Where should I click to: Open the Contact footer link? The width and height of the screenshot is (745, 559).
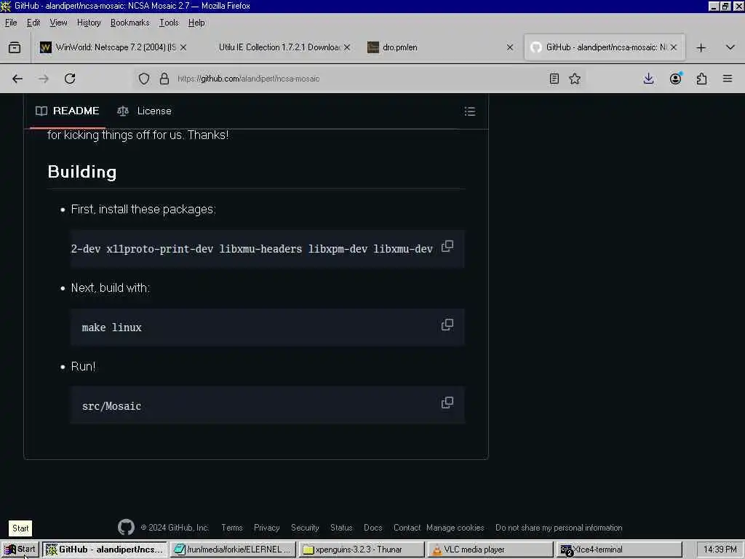click(x=407, y=528)
